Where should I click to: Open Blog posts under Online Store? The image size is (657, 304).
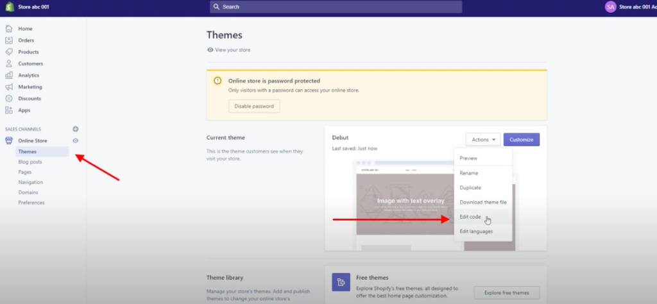30,162
